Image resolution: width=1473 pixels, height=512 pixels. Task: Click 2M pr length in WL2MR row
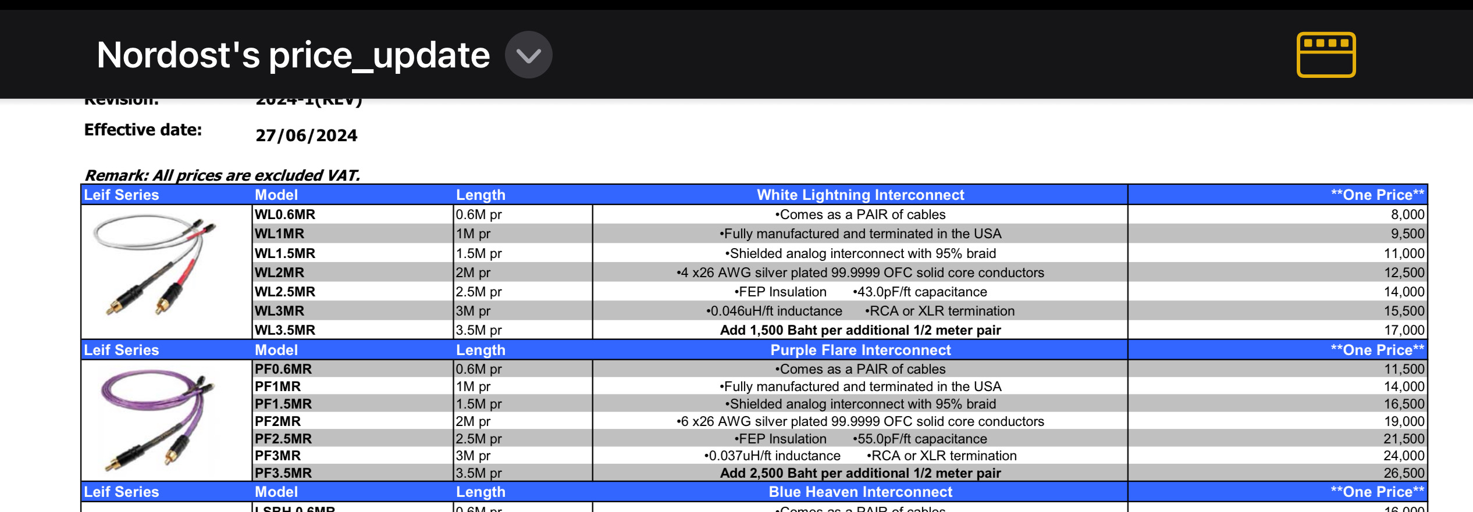click(473, 273)
